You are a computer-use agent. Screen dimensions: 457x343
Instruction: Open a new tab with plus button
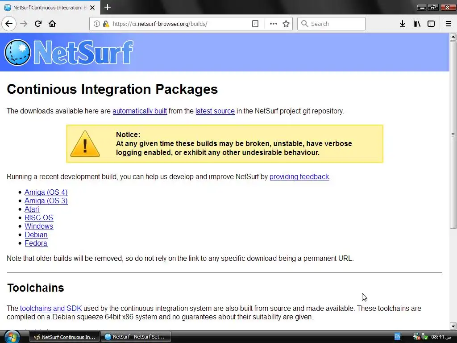coord(108,7)
